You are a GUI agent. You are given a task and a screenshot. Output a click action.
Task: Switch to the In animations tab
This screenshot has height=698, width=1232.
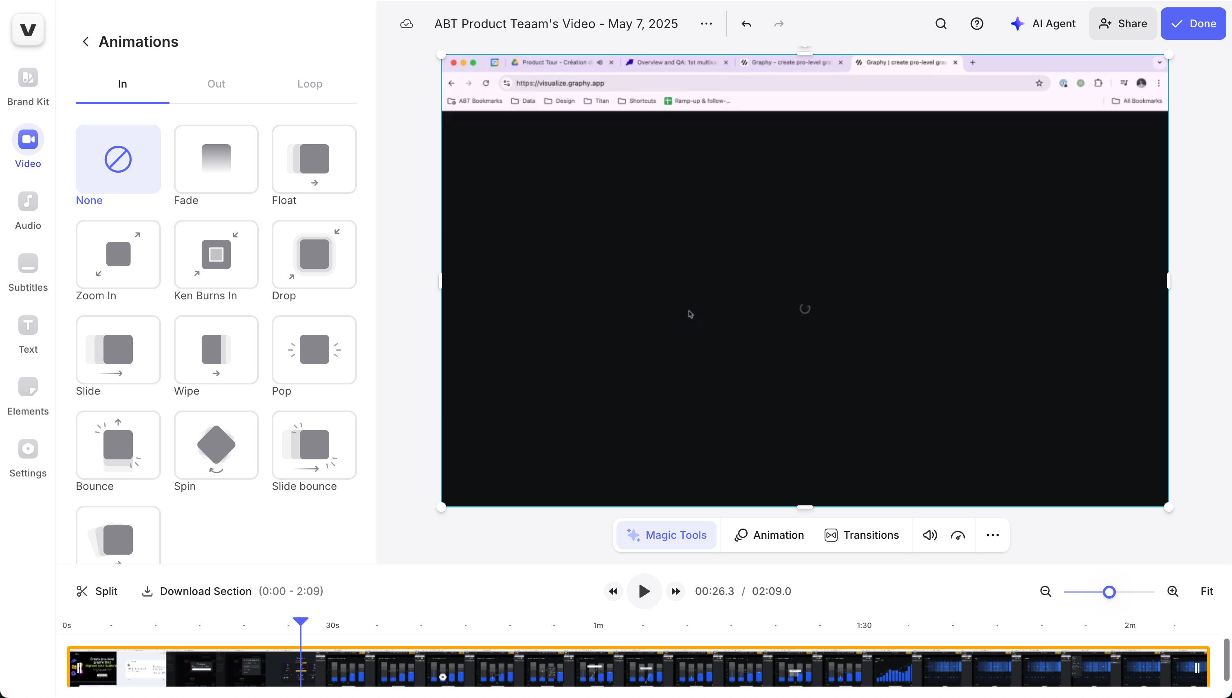pos(122,84)
